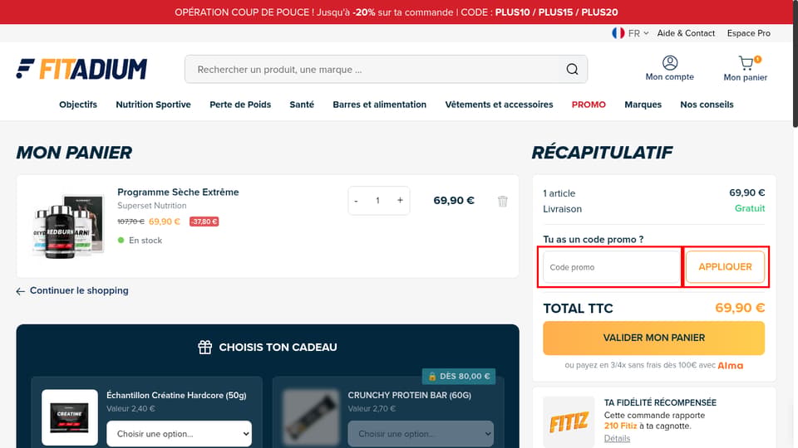Open the Marques menu
Image resolution: width=798 pixels, height=448 pixels.
tap(643, 105)
